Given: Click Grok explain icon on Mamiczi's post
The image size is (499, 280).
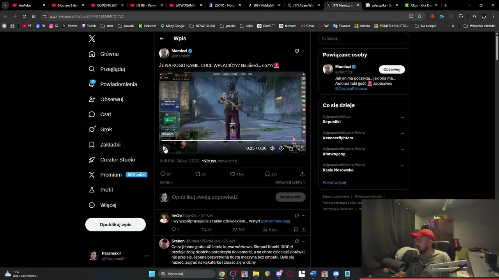Looking at the screenshot, I should pyautogui.click(x=297, y=51).
